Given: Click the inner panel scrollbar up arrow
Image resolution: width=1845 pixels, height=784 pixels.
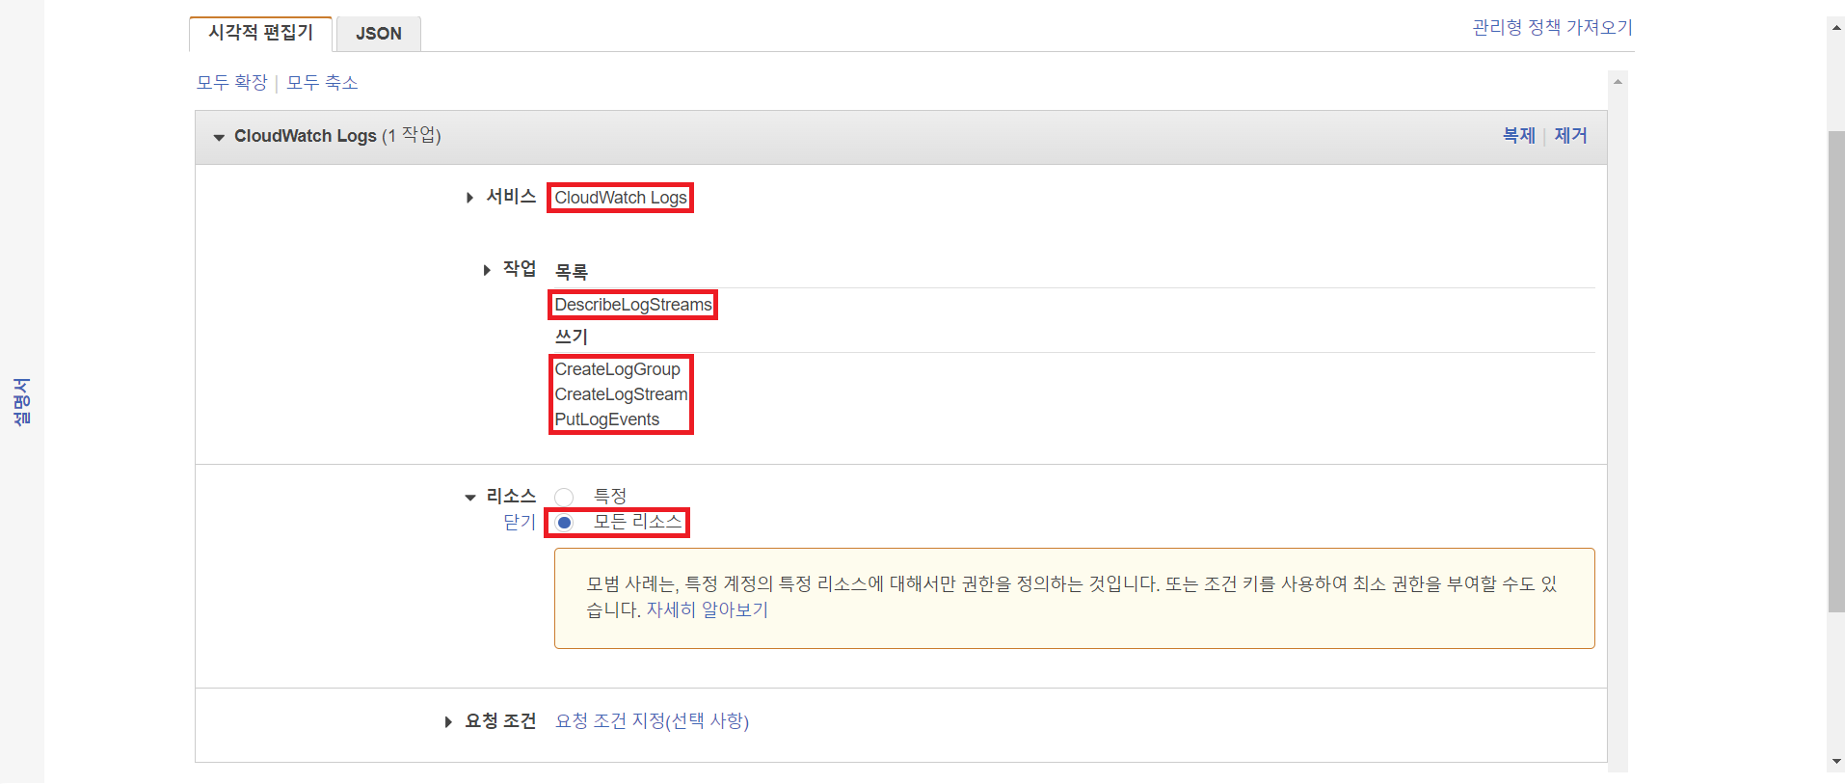Looking at the screenshot, I should click(1618, 82).
